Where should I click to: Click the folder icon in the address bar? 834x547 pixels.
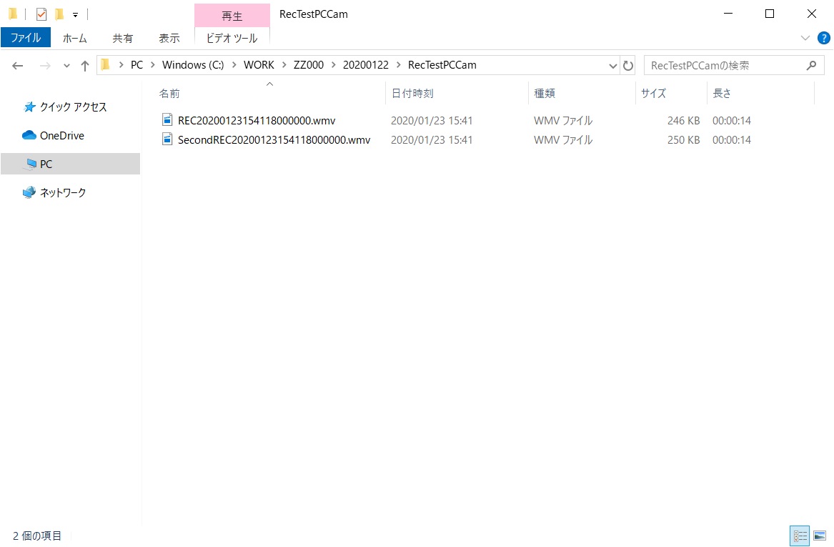105,65
